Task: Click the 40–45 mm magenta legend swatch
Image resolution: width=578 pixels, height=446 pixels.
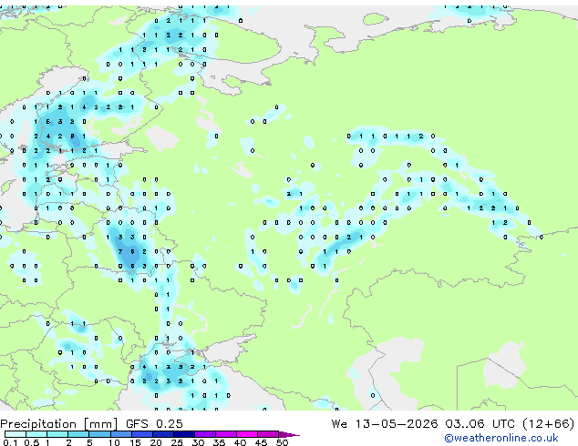Action: click(x=247, y=434)
